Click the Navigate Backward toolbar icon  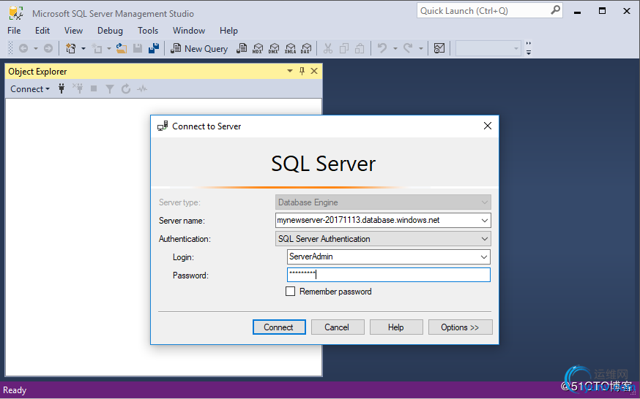(x=23, y=48)
